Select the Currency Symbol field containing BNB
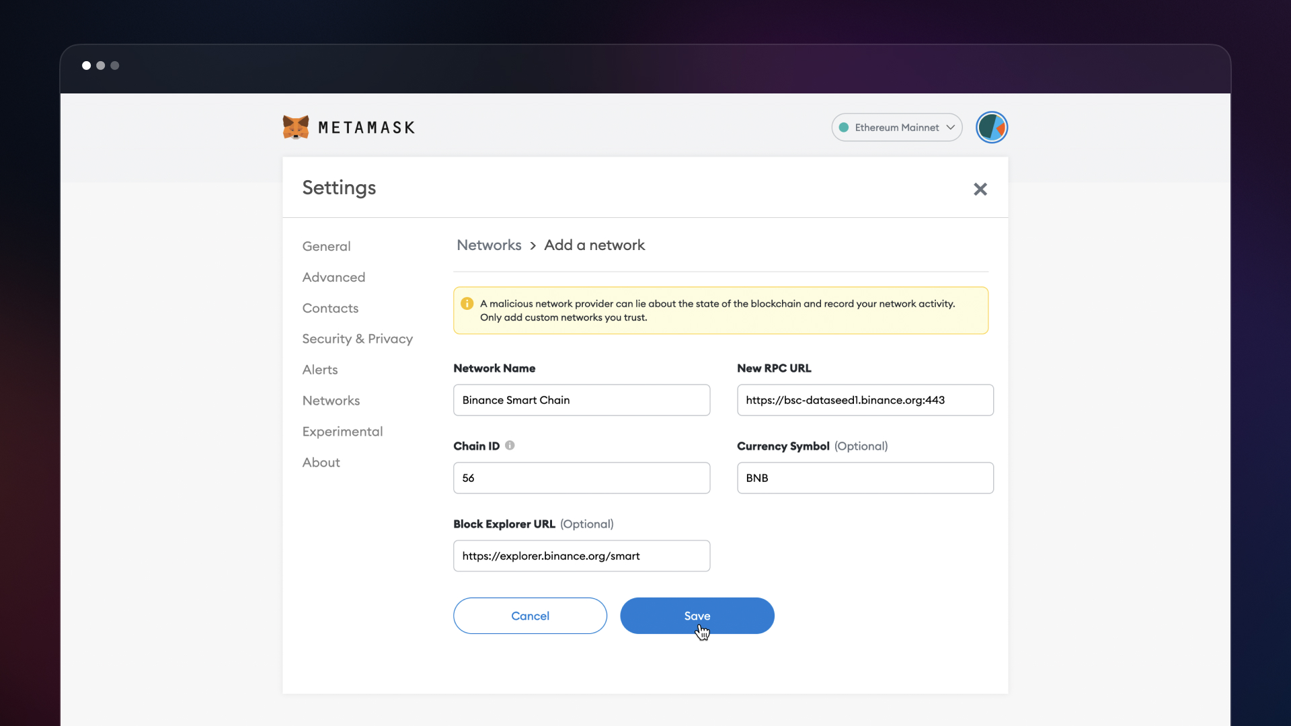Image resolution: width=1291 pixels, height=726 pixels. 865,478
